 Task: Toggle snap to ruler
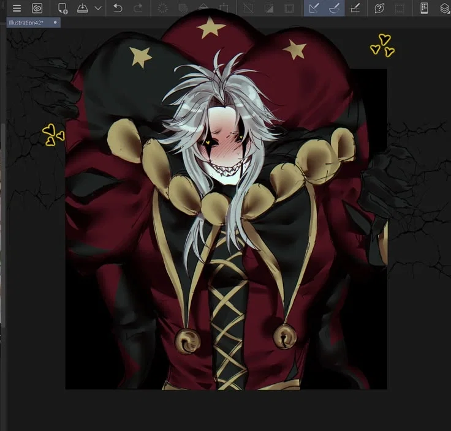pos(314,8)
